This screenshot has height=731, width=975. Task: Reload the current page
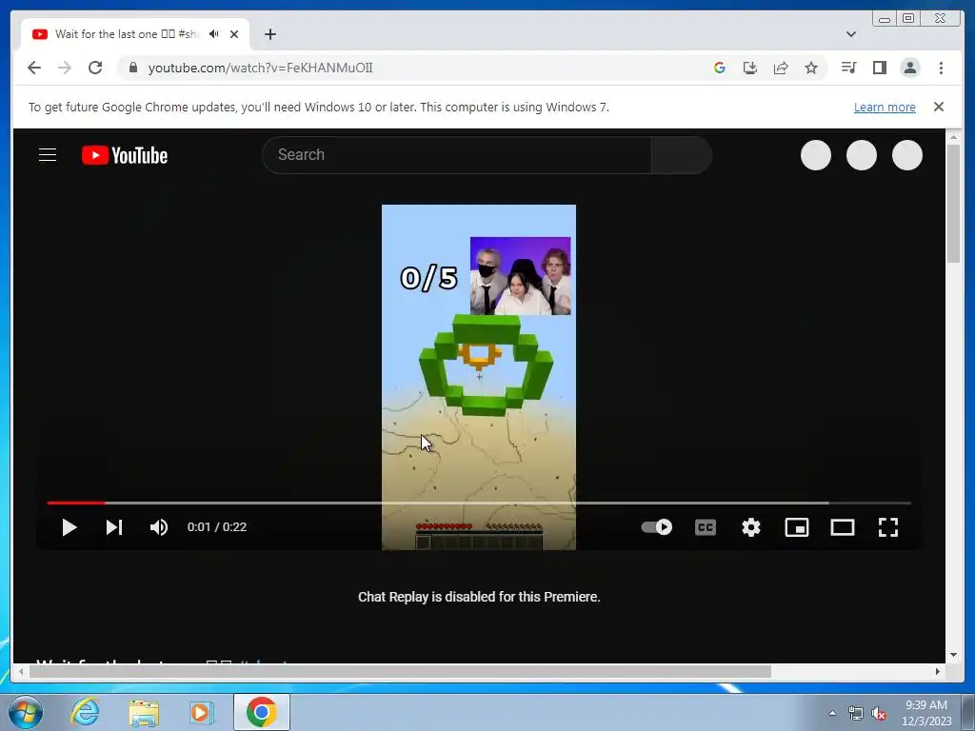[x=95, y=68]
